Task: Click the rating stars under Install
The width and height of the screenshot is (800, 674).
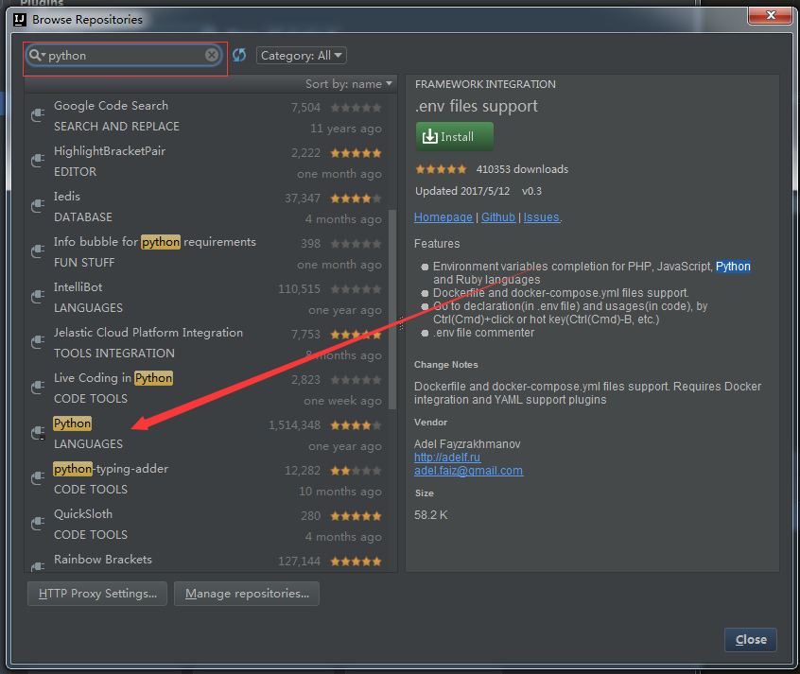Action: (441, 169)
